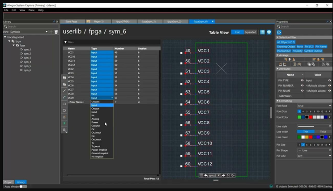Select the Flat table view option
Image resolution: width=333 pixels, height=191 pixels.
(x=237, y=32)
